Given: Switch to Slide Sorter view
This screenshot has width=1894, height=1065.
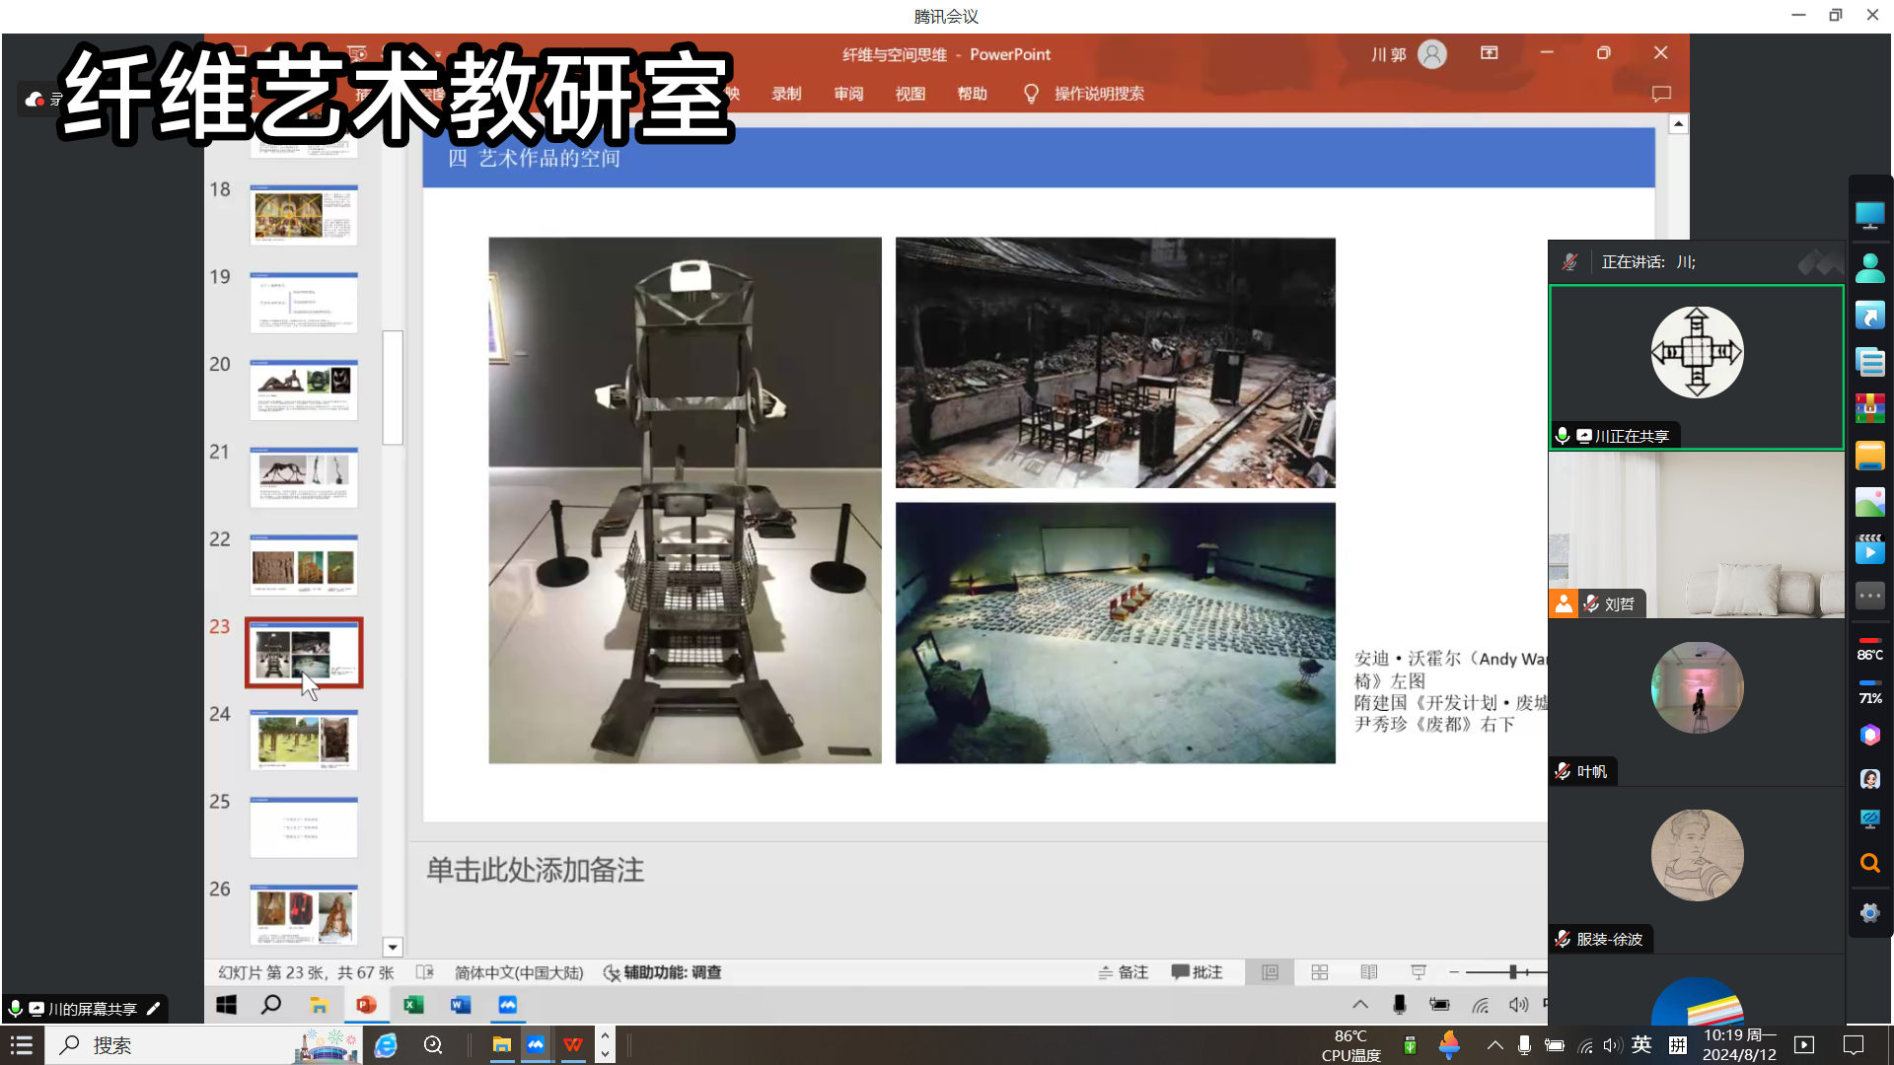Looking at the screenshot, I should [1319, 972].
